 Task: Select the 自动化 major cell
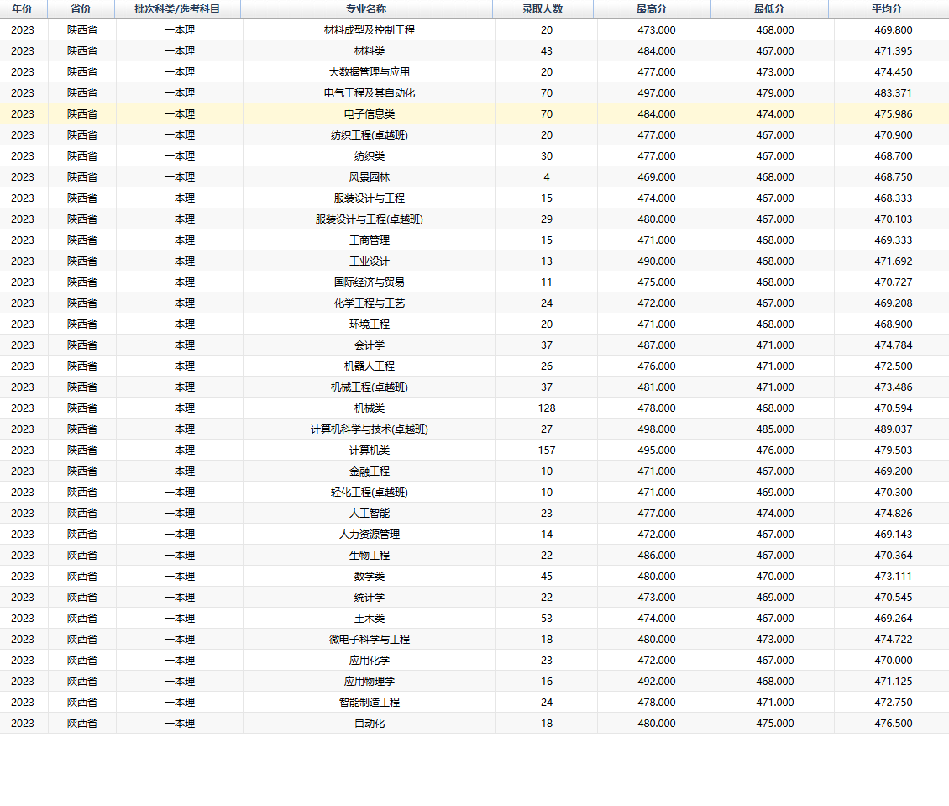click(x=370, y=723)
